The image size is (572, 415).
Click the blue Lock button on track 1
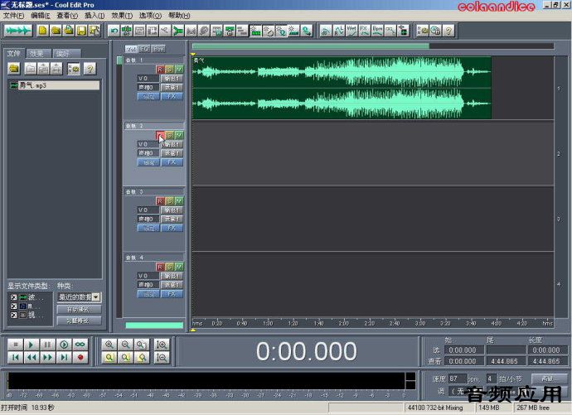(148, 97)
